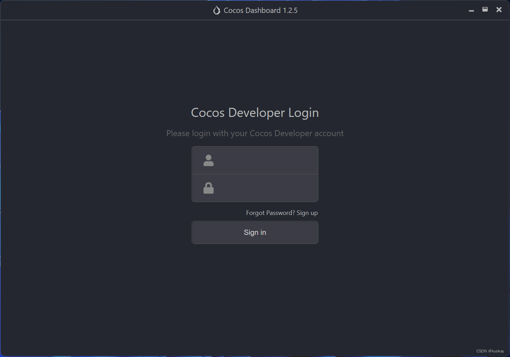Click the 'Cocos Dashboard 1.2.5' title text
The image size is (510, 357).
click(260, 10)
